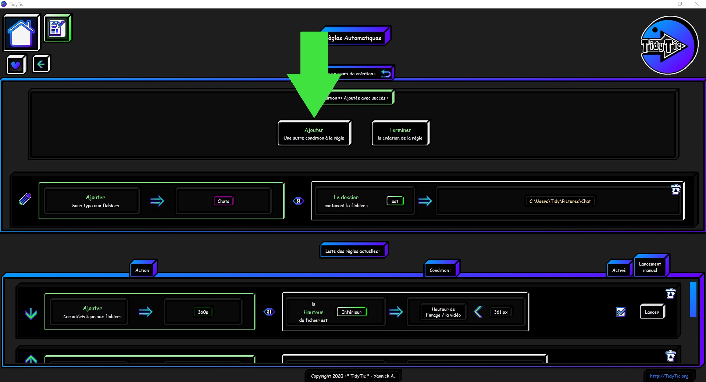Click the pencil edit icon for the rule
The height and width of the screenshot is (382, 706).
click(x=25, y=199)
